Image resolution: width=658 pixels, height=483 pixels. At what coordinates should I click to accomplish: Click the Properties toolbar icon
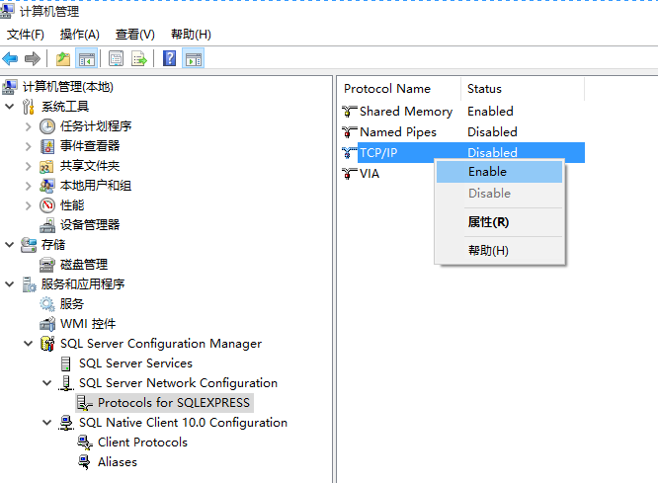click(116, 58)
